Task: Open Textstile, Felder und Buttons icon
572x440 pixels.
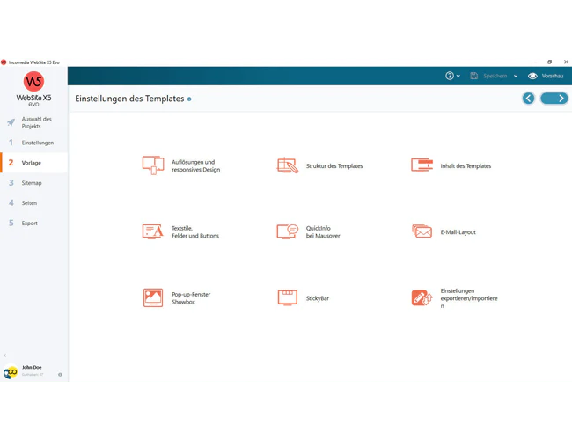Action: coord(153,231)
